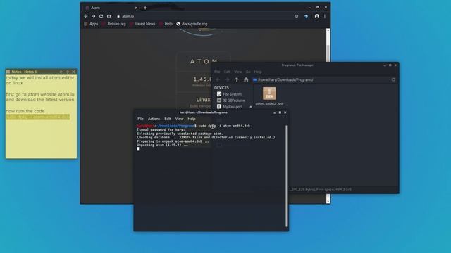The width and height of the screenshot is (451, 253).
Task: Open the terminal Actions menu
Action: [154, 119]
